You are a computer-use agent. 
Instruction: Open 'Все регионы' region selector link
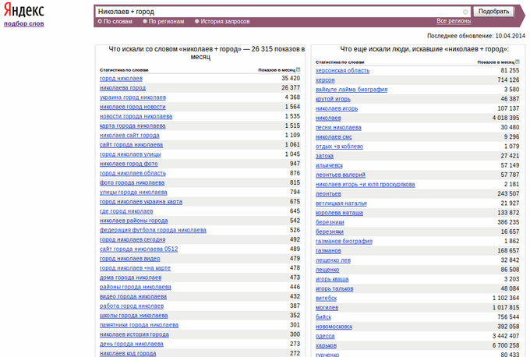[454, 21]
